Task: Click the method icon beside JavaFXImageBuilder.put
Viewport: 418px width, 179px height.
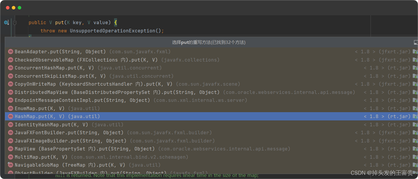Action: (11, 141)
